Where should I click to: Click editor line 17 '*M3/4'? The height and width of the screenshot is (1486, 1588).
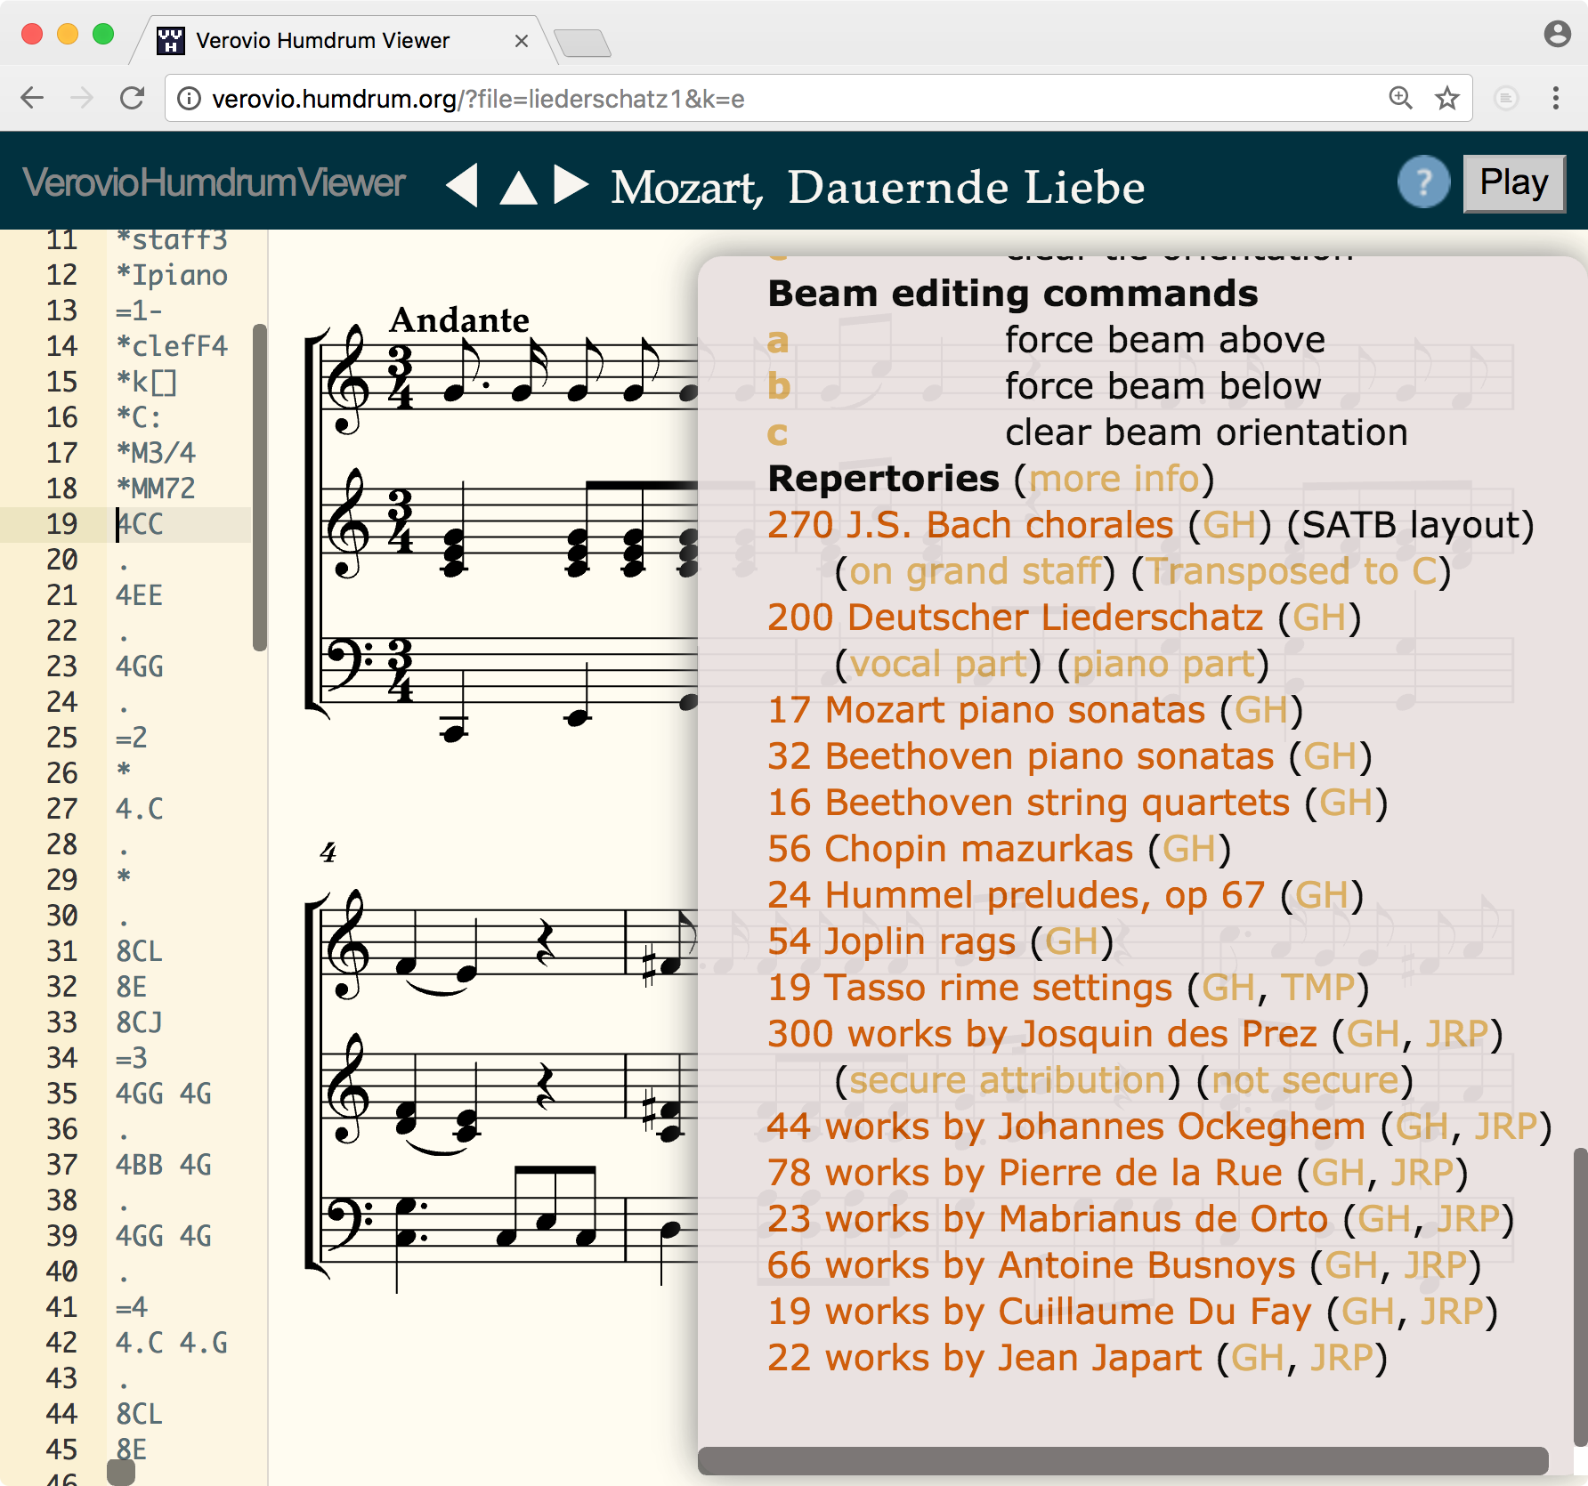tap(156, 453)
